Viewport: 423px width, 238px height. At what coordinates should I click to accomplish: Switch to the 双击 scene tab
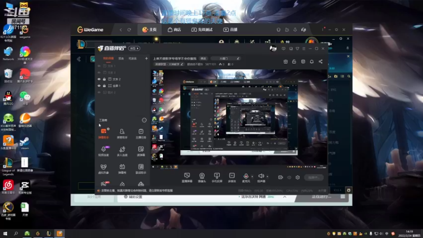click(x=121, y=58)
